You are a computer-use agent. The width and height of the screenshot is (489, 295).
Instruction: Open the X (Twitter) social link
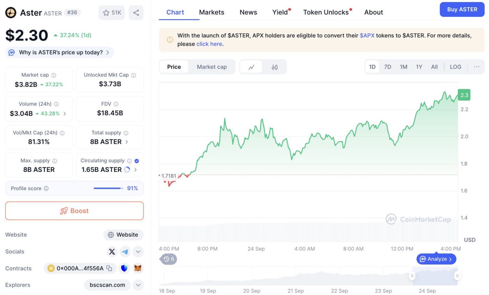[x=112, y=252]
